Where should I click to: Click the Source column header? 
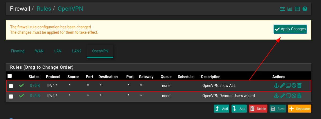click(x=73, y=77)
